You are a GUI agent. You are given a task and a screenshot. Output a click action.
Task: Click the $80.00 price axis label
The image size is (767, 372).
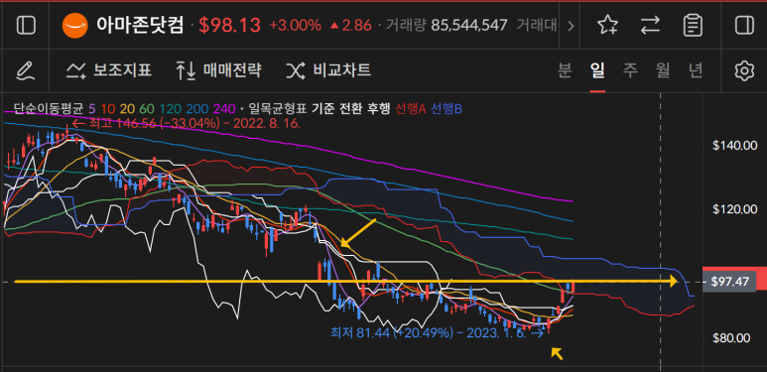pos(732,338)
